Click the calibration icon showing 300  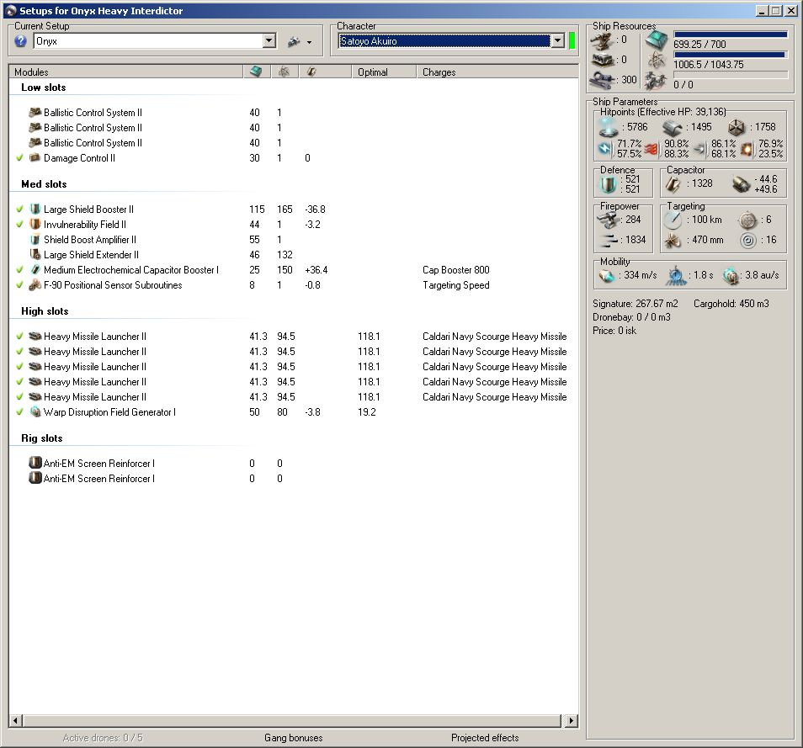tap(602, 80)
